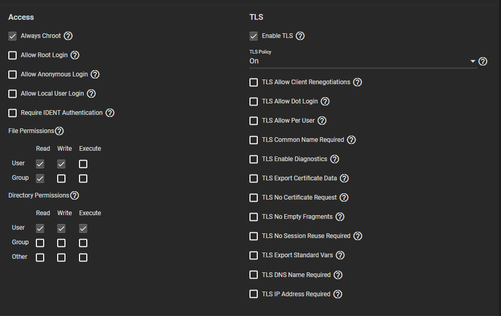Check TLS Allow Client Renegotiations
Viewport: 501px width, 316px height.
pos(254,83)
